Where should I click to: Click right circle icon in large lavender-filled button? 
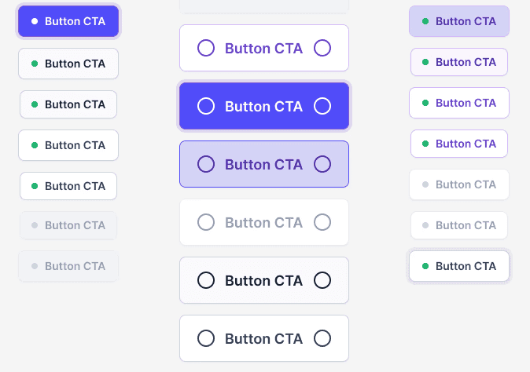click(322, 164)
